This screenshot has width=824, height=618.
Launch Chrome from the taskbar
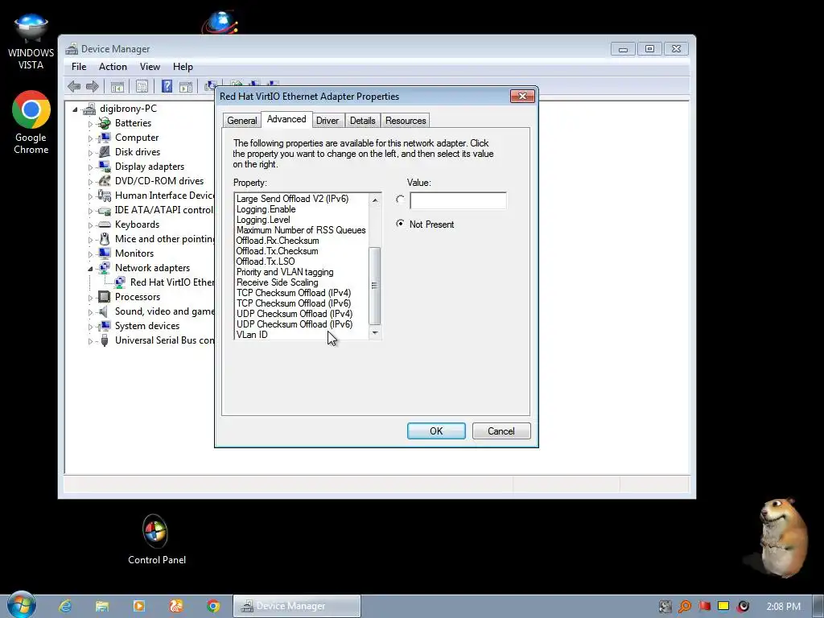click(213, 606)
